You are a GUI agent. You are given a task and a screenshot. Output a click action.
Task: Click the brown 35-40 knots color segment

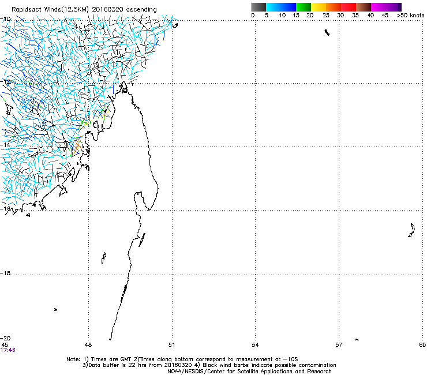coord(364,7)
